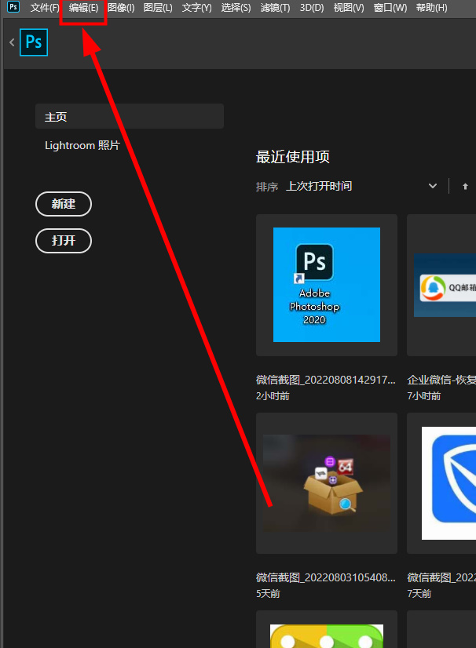Screen dimensions: 476x648
Task: Open the 图像(I) menu
Action: click(x=121, y=8)
